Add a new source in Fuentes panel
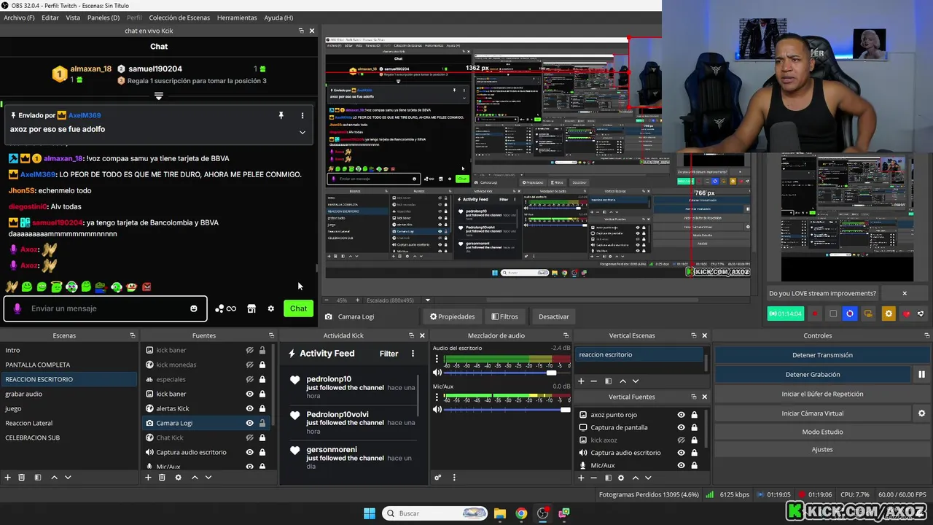The width and height of the screenshot is (933, 525). [148, 478]
